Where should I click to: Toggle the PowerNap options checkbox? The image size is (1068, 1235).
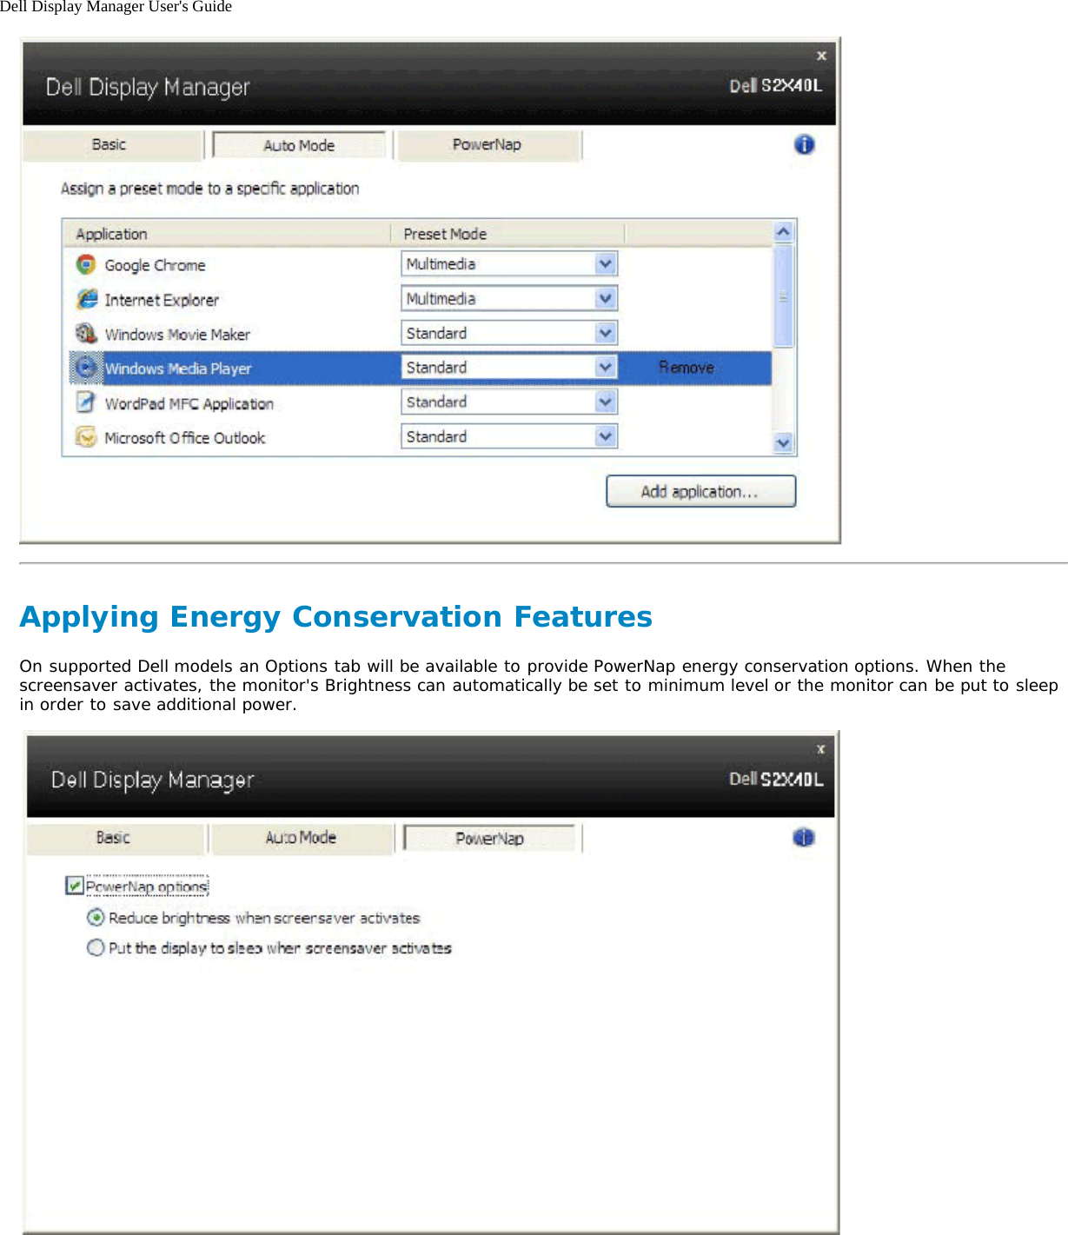click(x=75, y=886)
